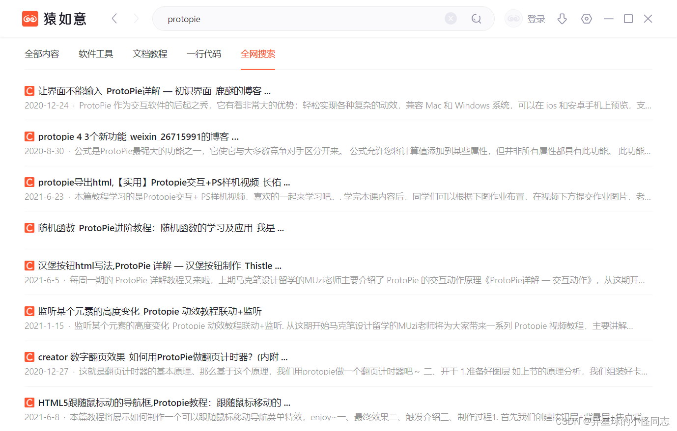The width and height of the screenshot is (677, 431).
Task: Click CSDN icon beside protopie 4 result
Action: click(29, 136)
